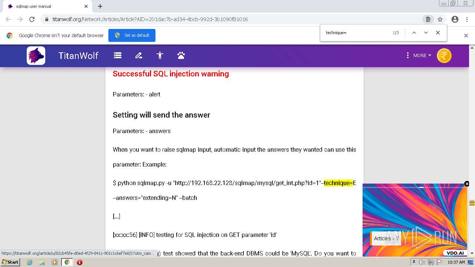
Task: Click the TitanWolf site title
Action: coord(78,56)
